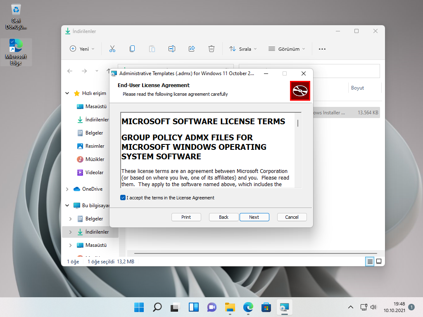This screenshot has width=423, height=317.
Task: Expand the OneDrive tree node
Action: (67, 189)
